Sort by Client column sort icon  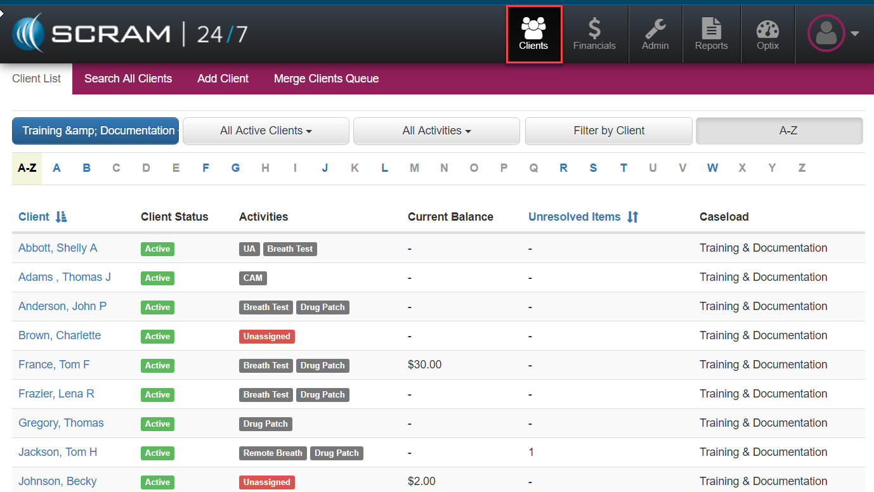click(62, 217)
